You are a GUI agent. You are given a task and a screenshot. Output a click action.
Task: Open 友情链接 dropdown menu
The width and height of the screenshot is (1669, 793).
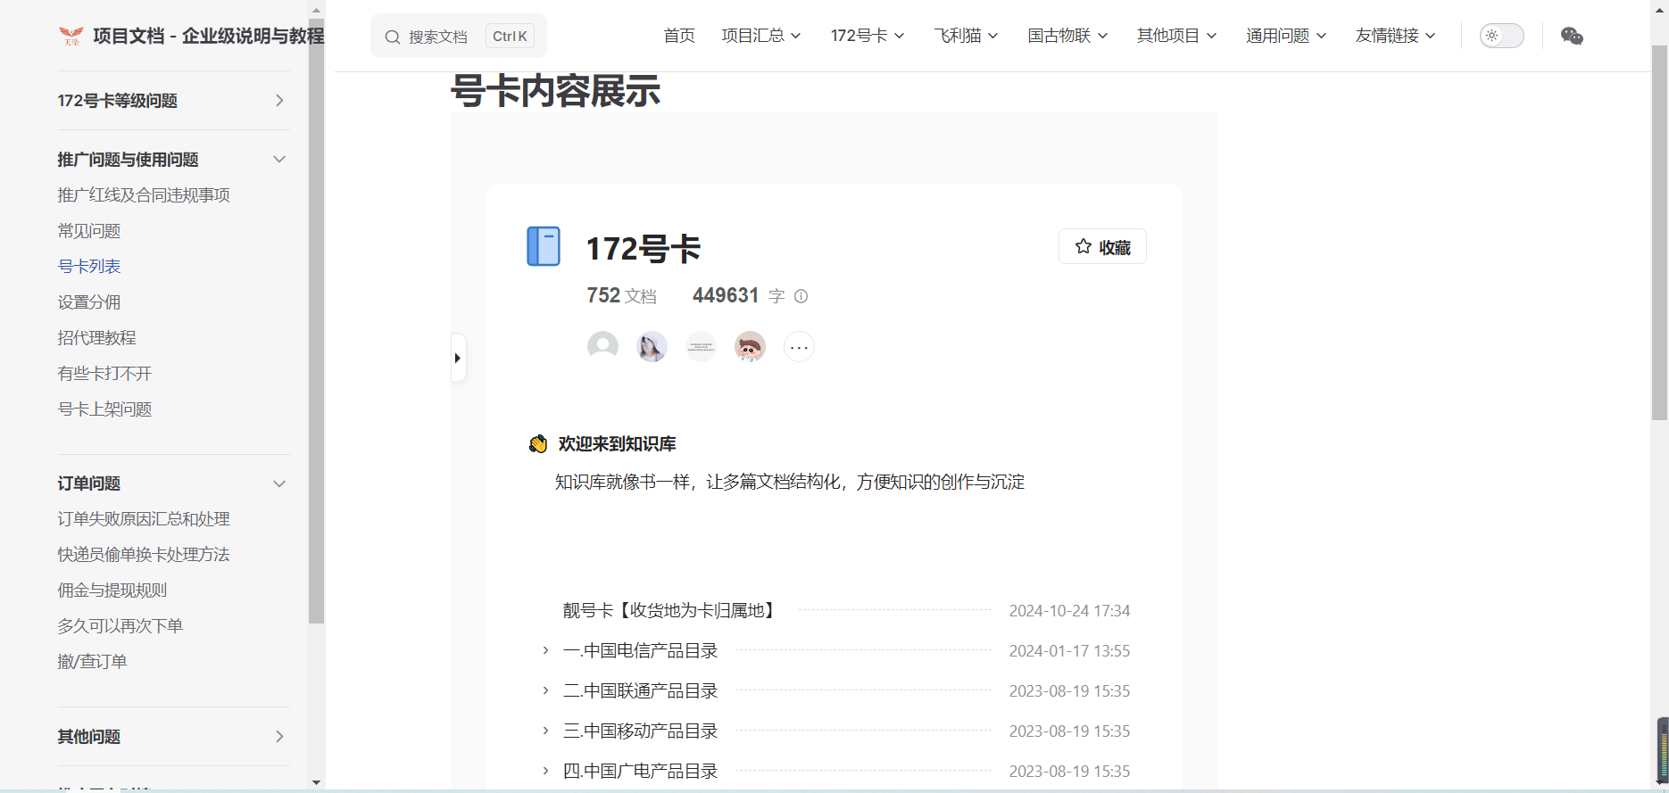(x=1395, y=36)
